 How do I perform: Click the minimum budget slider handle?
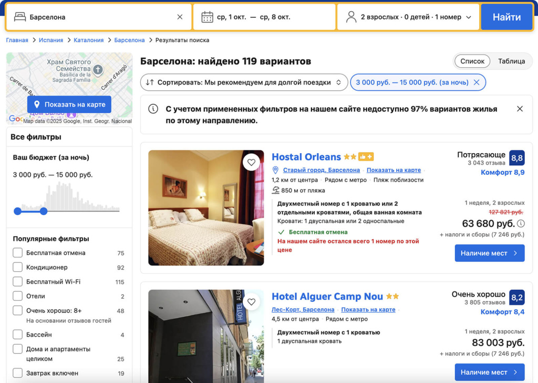17,211
